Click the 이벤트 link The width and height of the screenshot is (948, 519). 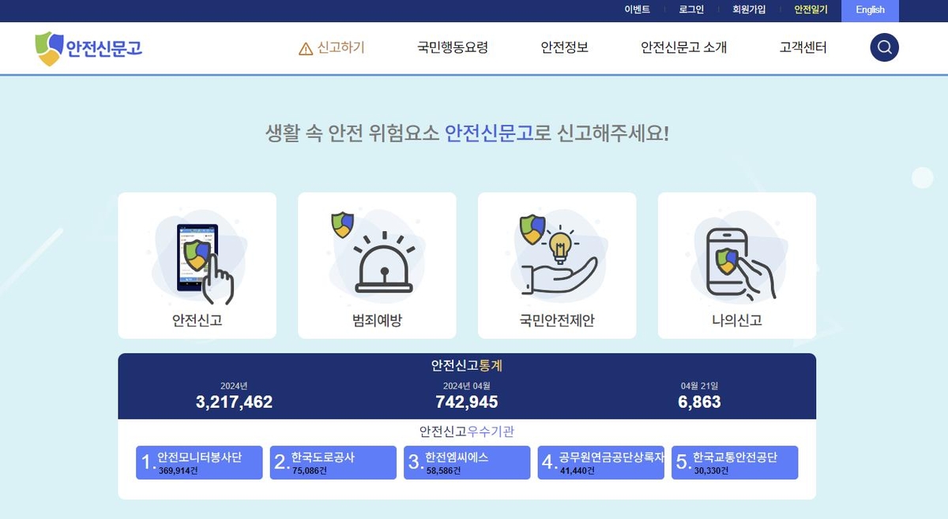(637, 10)
